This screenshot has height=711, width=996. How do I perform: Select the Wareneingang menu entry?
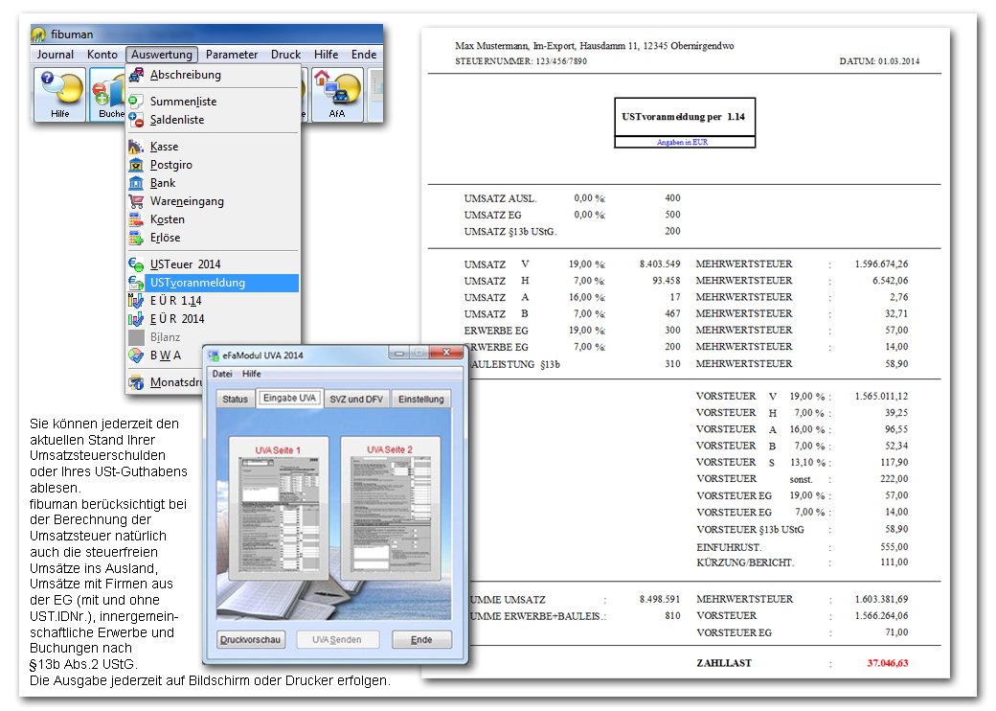(213, 201)
